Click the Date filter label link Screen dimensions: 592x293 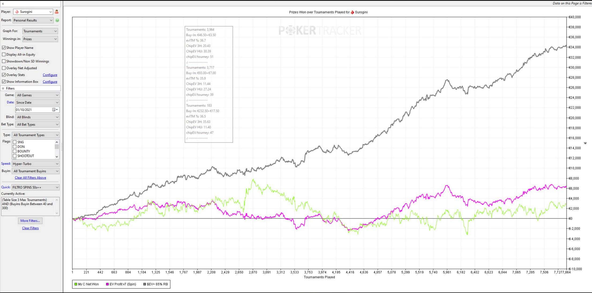coord(10,102)
